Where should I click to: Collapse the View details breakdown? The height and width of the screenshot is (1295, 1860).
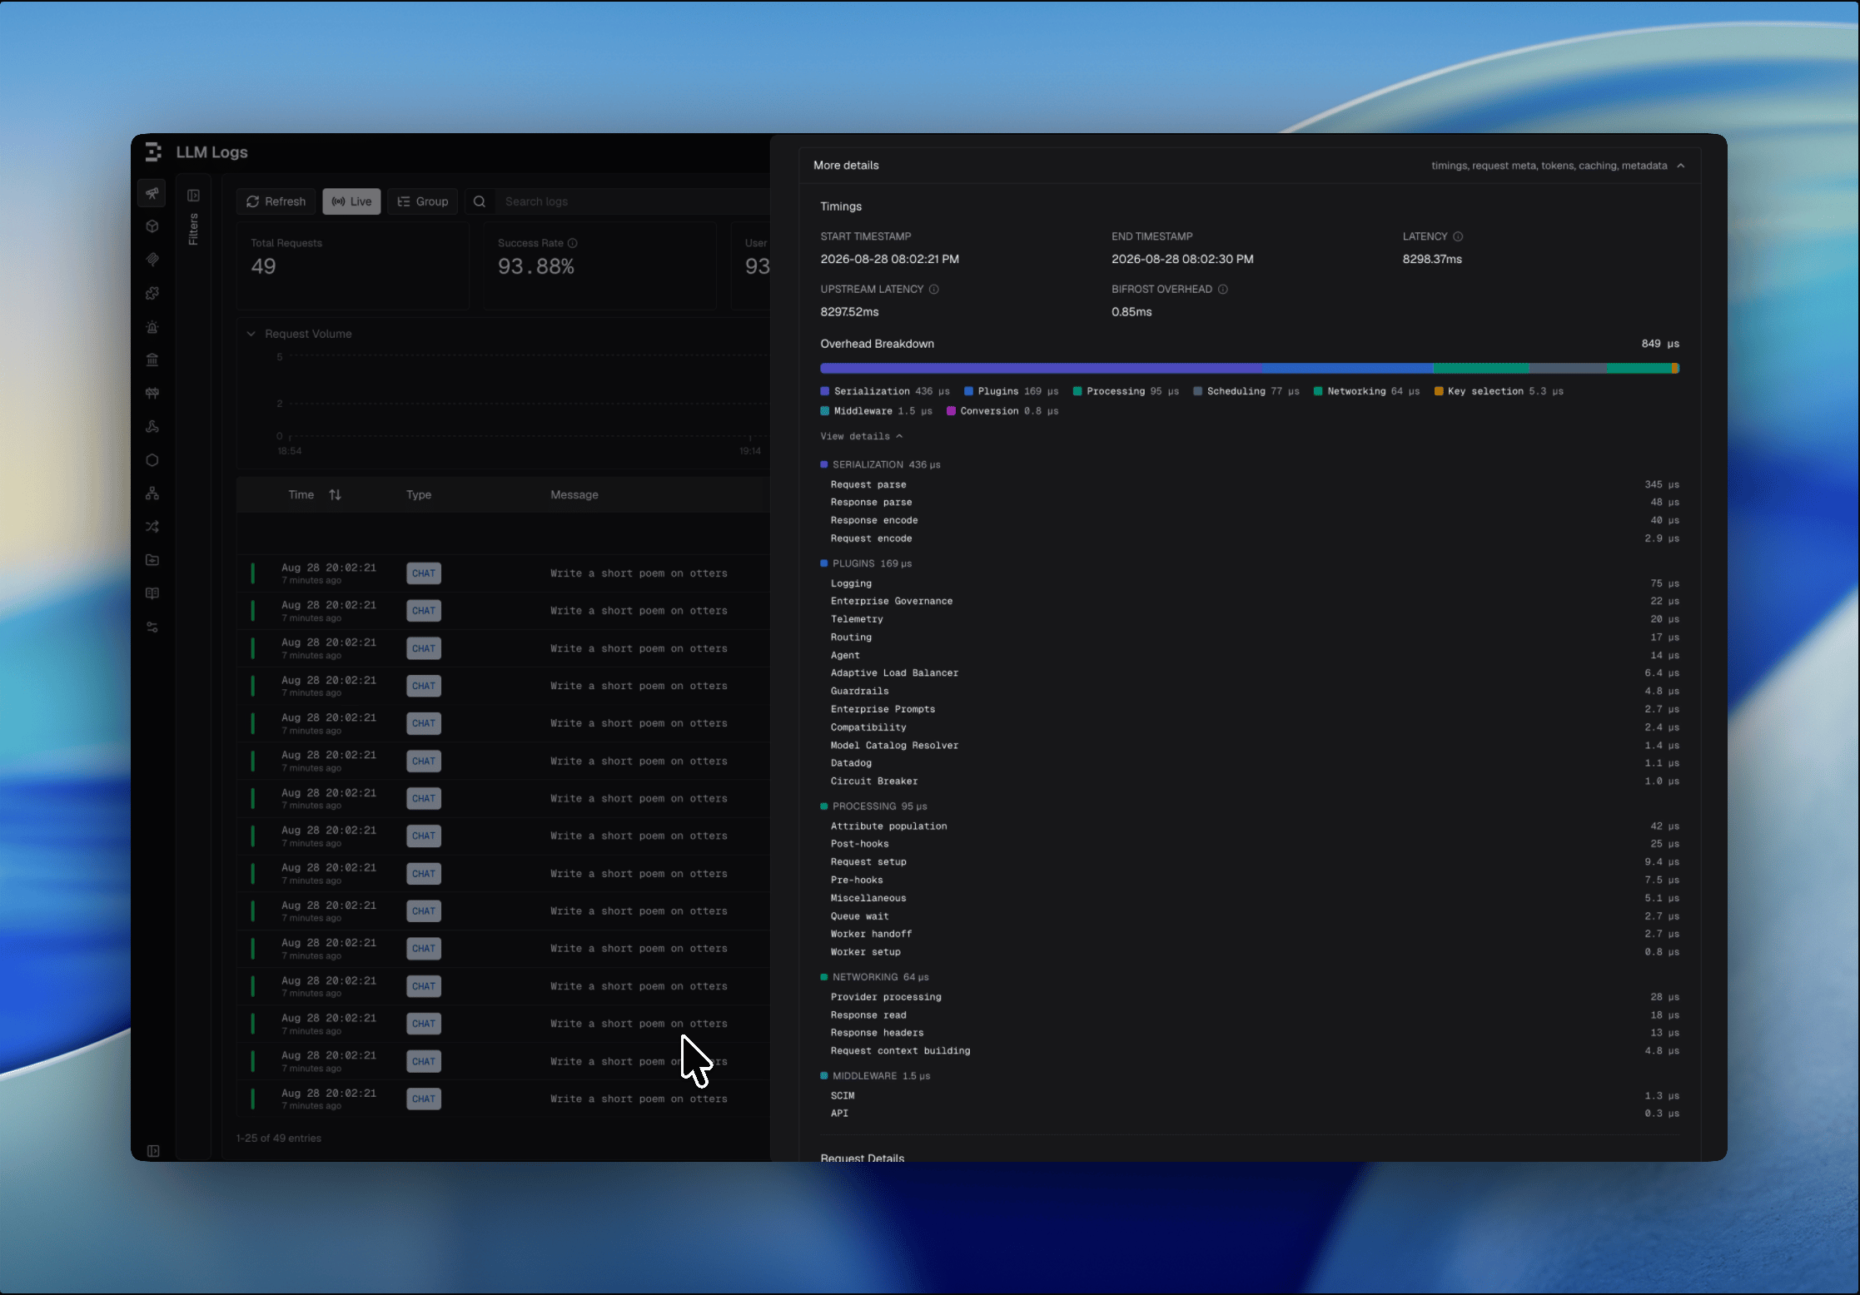click(861, 436)
